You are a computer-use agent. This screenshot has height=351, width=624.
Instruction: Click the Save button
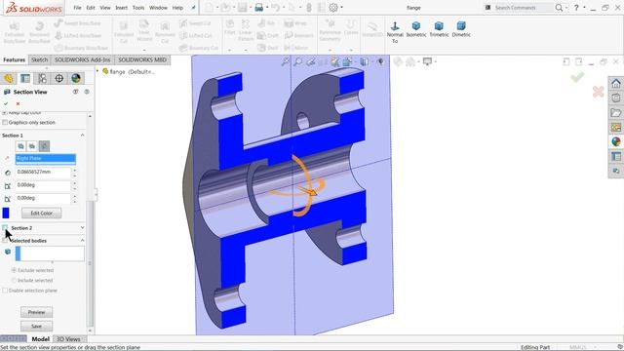coord(37,327)
